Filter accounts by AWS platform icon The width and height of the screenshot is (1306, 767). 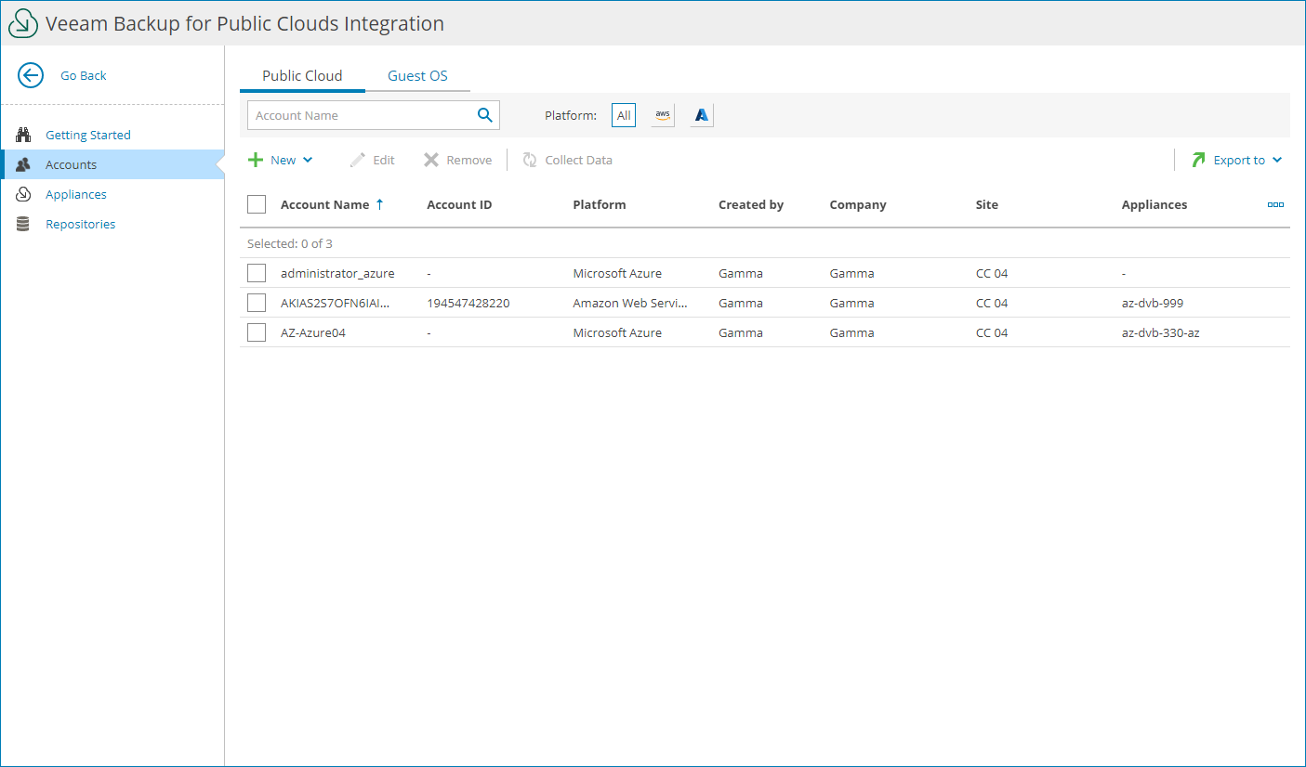(x=662, y=115)
